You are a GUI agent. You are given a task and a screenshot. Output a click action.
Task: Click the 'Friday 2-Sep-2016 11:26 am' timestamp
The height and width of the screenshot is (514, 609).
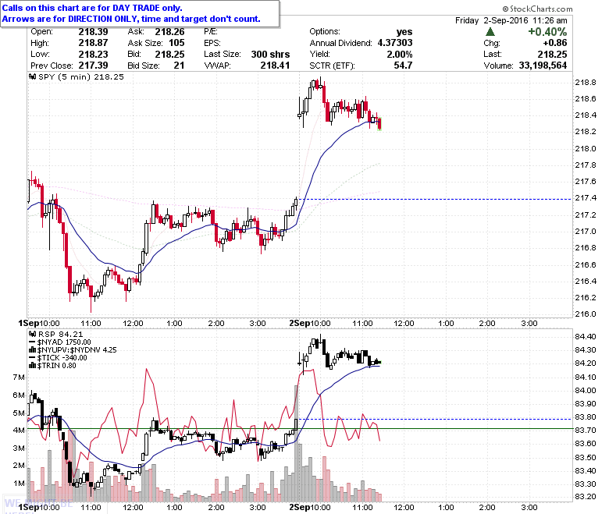coord(511,20)
